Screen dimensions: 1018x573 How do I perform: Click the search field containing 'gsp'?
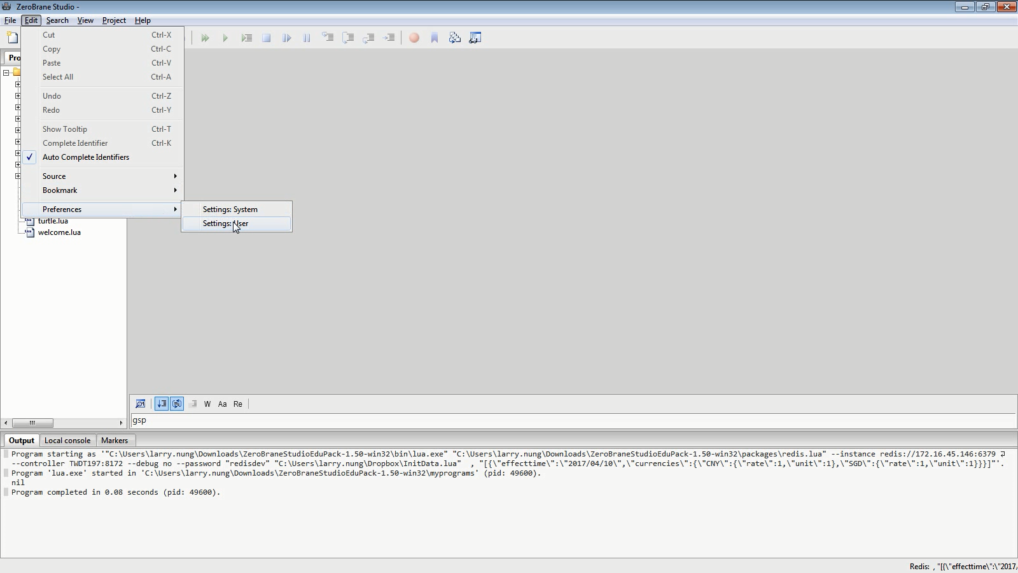[x=573, y=420]
